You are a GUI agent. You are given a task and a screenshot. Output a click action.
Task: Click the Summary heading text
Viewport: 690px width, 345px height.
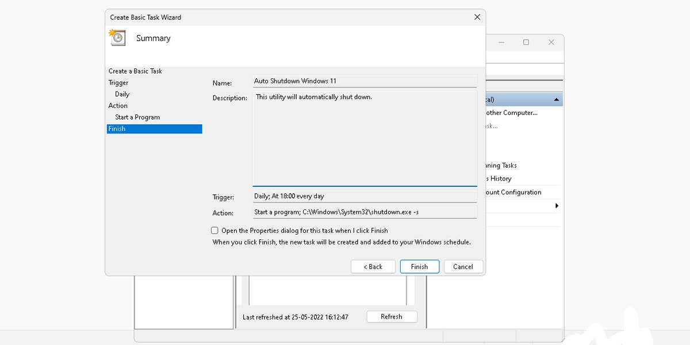tap(153, 38)
